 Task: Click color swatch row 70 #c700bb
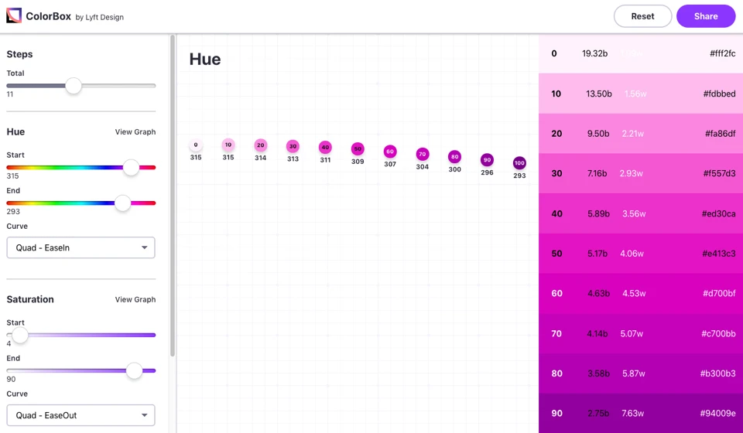pyautogui.click(x=641, y=333)
